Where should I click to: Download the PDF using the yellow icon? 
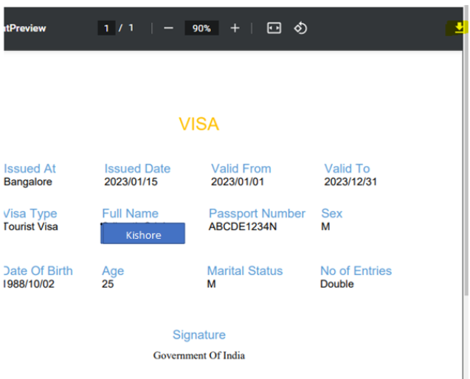460,28
